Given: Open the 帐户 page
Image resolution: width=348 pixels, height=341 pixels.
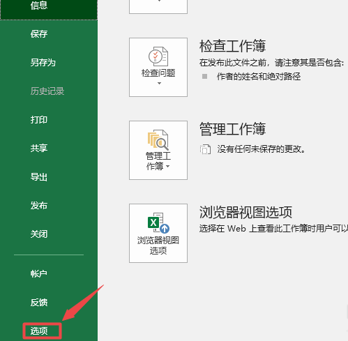Looking at the screenshot, I should coord(39,273).
